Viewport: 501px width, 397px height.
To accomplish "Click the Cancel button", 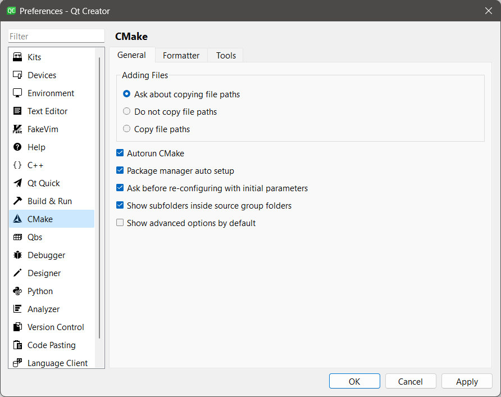I will (x=410, y=381).
